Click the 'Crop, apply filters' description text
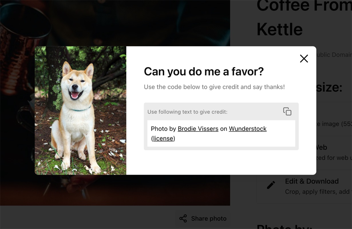The image size is (352, 229). tap(319, 192)
